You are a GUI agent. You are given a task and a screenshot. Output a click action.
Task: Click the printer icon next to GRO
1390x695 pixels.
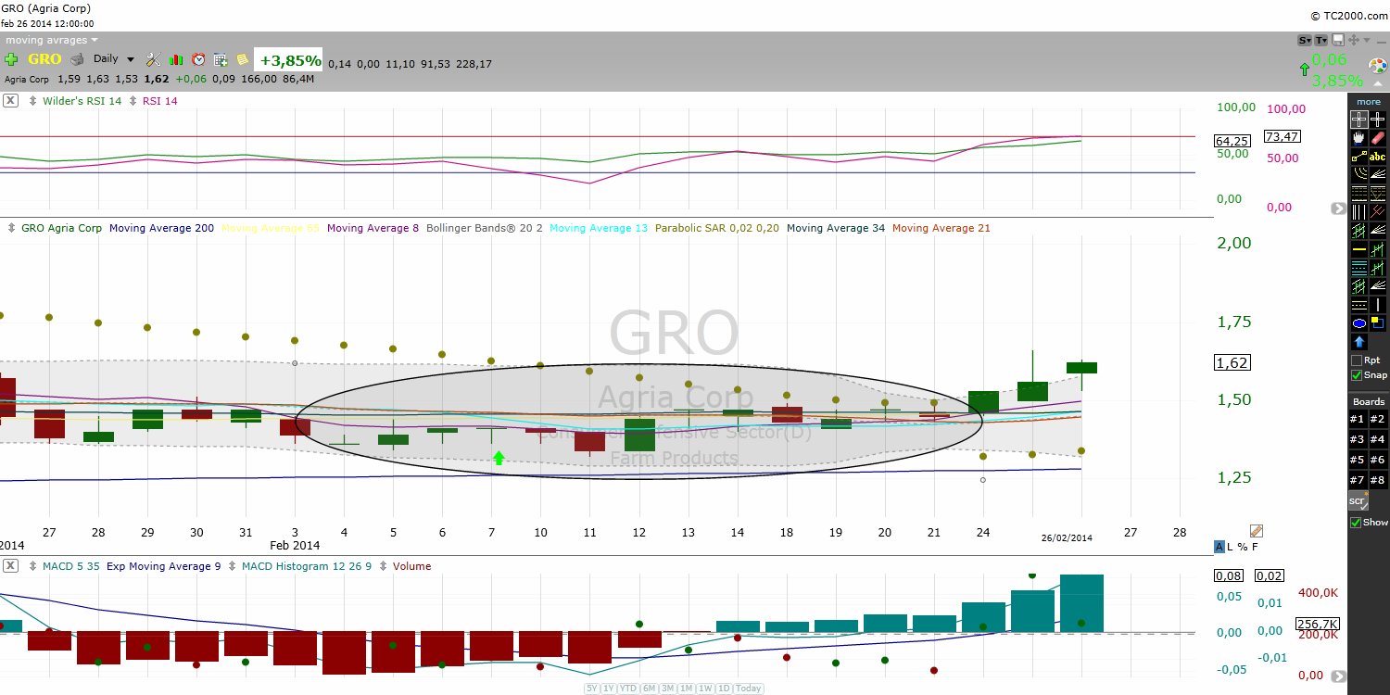[x=76, y=58]
